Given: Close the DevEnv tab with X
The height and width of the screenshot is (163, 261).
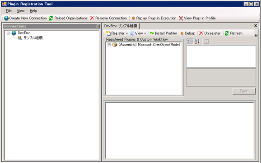Looking at the screenshot, I should [256, 26].
